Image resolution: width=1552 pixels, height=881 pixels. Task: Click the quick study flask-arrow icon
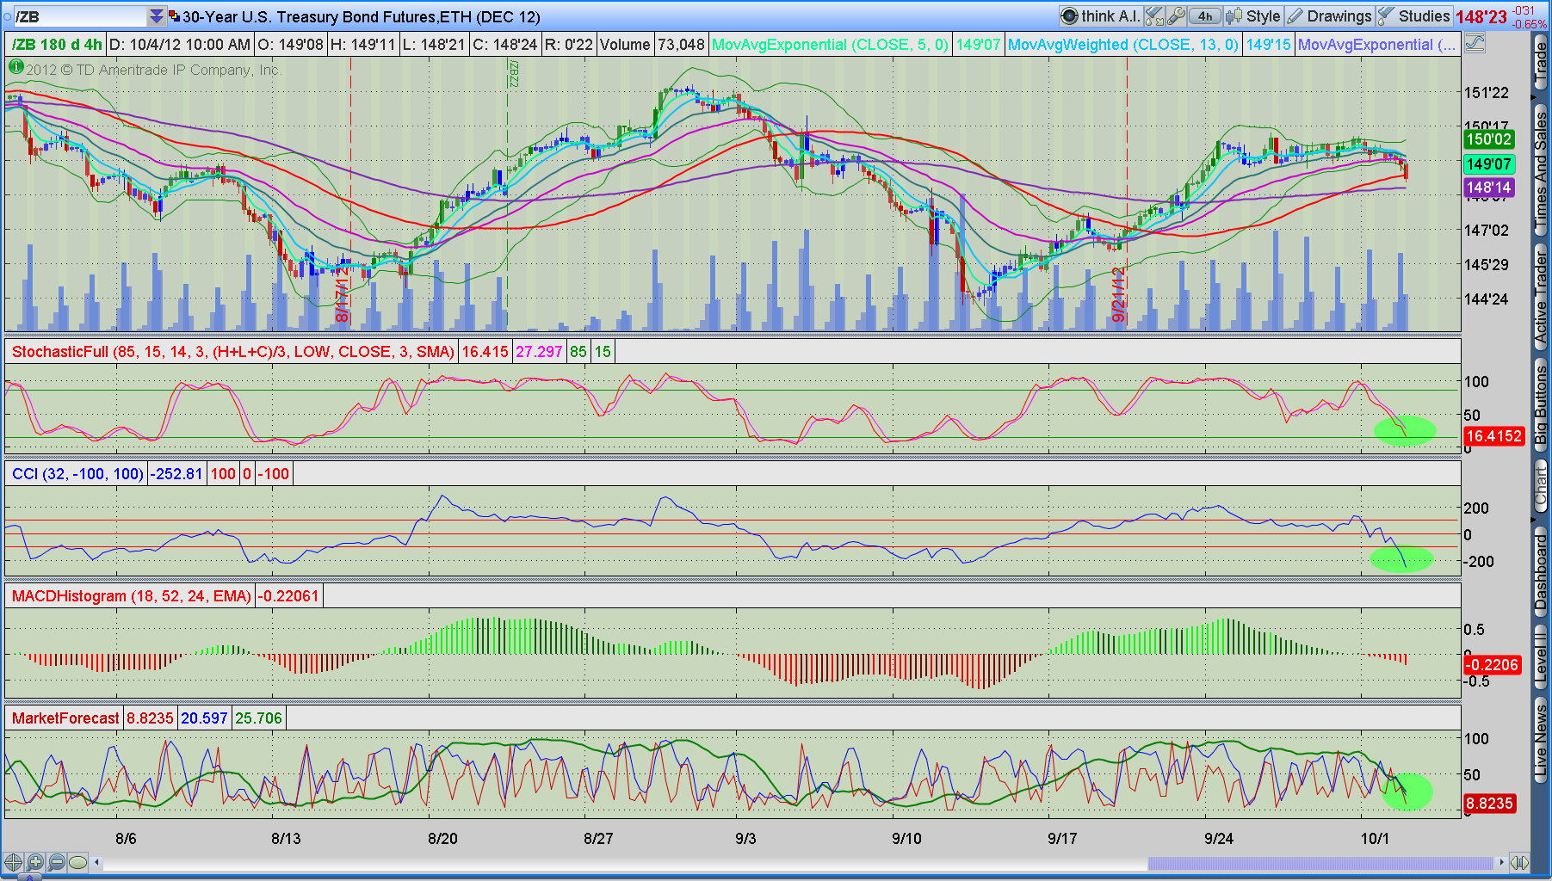pyautogui.click(x=1154, y=16)
